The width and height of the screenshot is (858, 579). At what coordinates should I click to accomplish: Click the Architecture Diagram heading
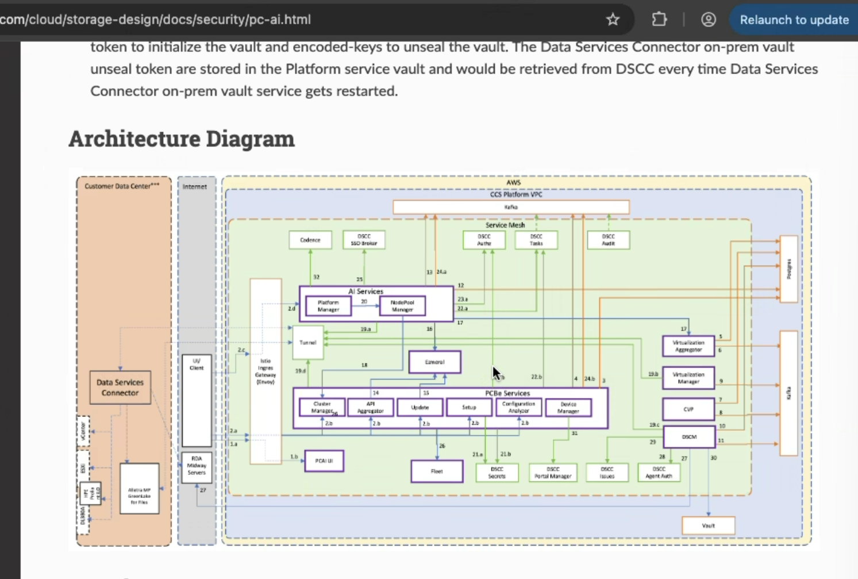coord(182,139)
